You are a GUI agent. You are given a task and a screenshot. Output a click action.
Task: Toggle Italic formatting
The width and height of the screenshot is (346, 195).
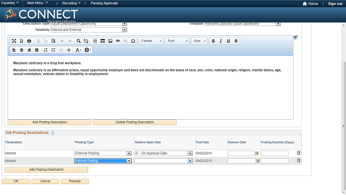tap(221, 41)
